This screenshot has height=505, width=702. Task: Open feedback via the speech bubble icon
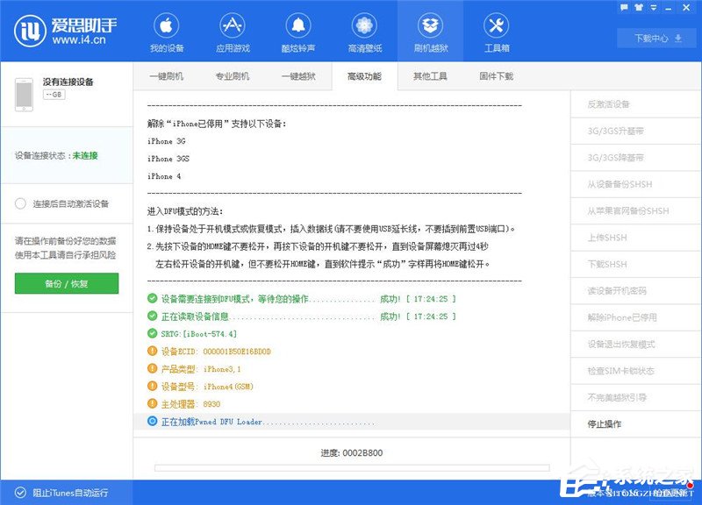[x=623, y=7]
